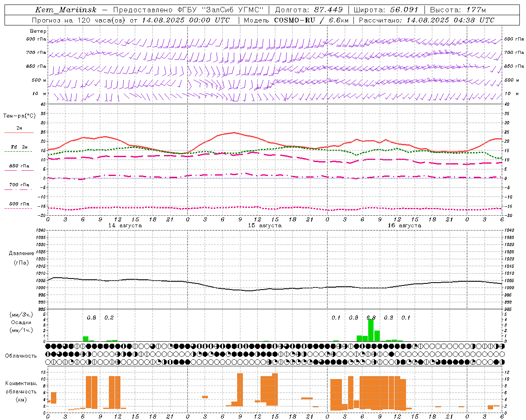This screenshot has width=526, height=420.
Task: Click the 16 августа date label
Action: (404, 226)
